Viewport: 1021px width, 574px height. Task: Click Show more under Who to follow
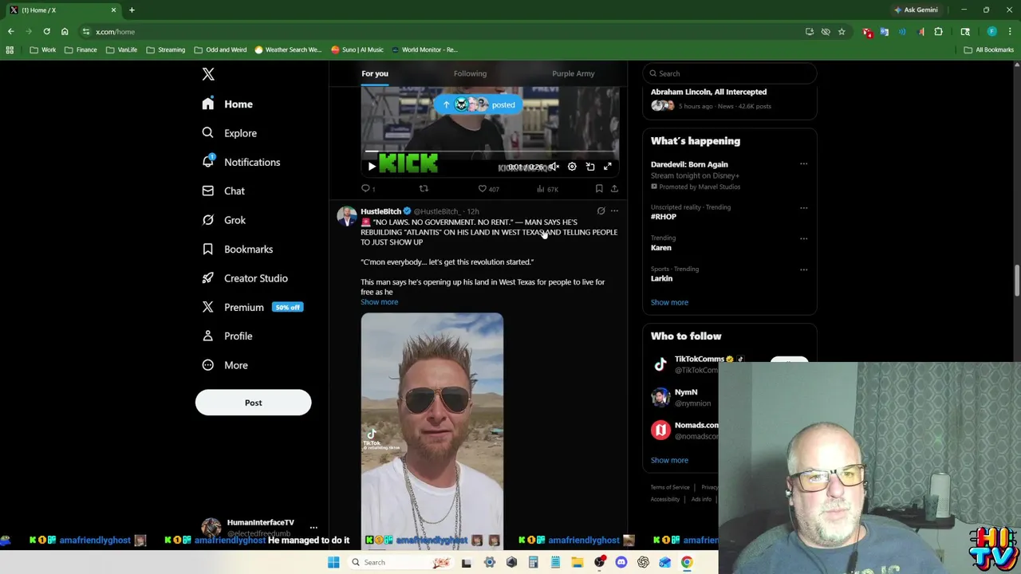pyautogui.click(x=669, y=460)
